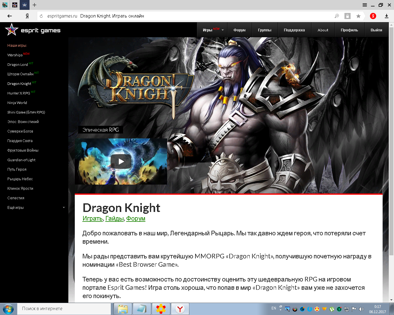The image size is (394, 315).
Task: Click the Esprit Games star logo
Action: (x=12, y=30)
